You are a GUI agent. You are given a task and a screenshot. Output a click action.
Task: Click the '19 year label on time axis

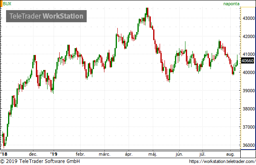54,154
